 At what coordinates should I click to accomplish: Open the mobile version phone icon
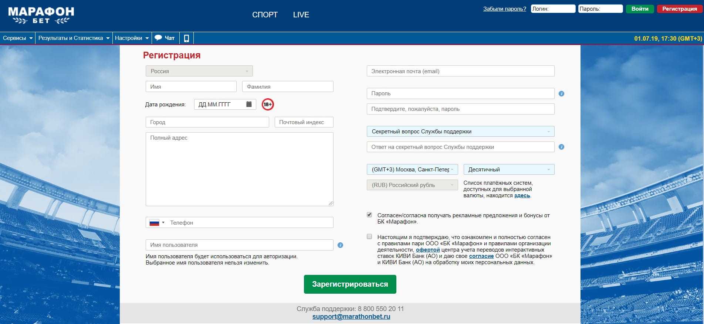tap(186, 38)
